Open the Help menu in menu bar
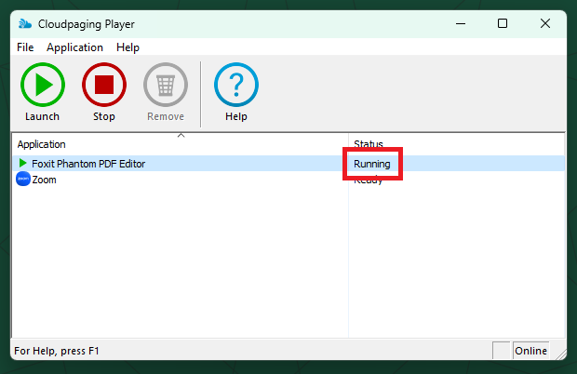 pos(127,47)
